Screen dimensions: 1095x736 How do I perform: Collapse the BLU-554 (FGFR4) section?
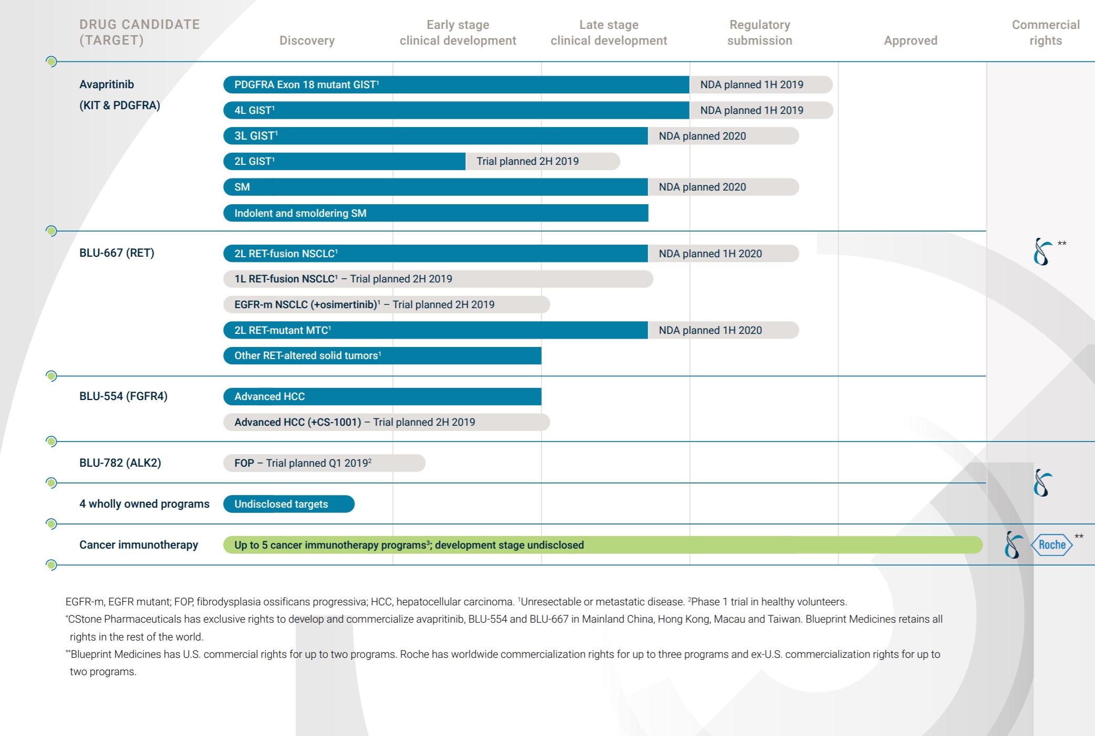tap(123, 397)
